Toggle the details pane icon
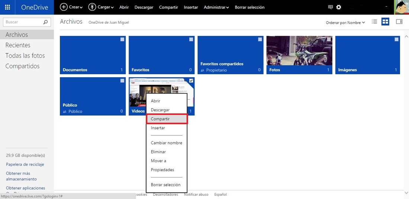 coord(399,22)
